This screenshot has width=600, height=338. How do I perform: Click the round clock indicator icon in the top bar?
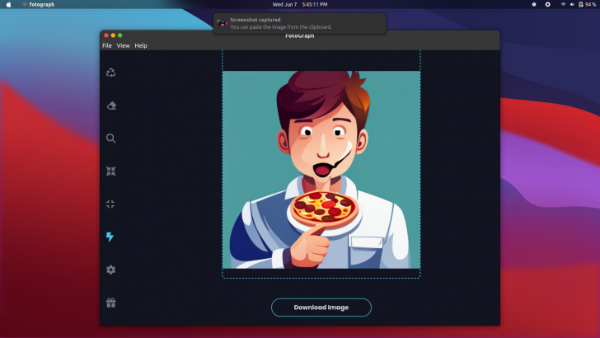534,5
